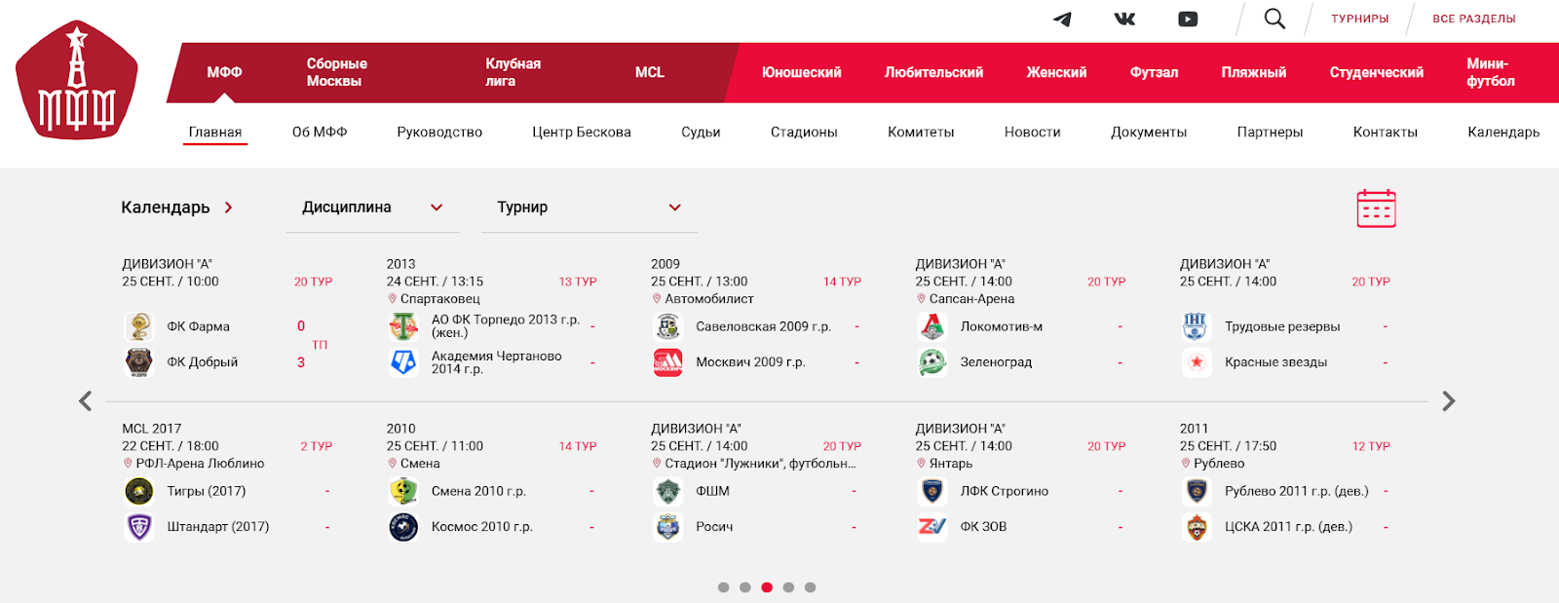Screen dimensions: 1559x603
Task: Go to next matches with right arrow
Action: [x=1449, y=401]
